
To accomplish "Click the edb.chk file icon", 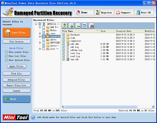I will (x=68, y=44).
